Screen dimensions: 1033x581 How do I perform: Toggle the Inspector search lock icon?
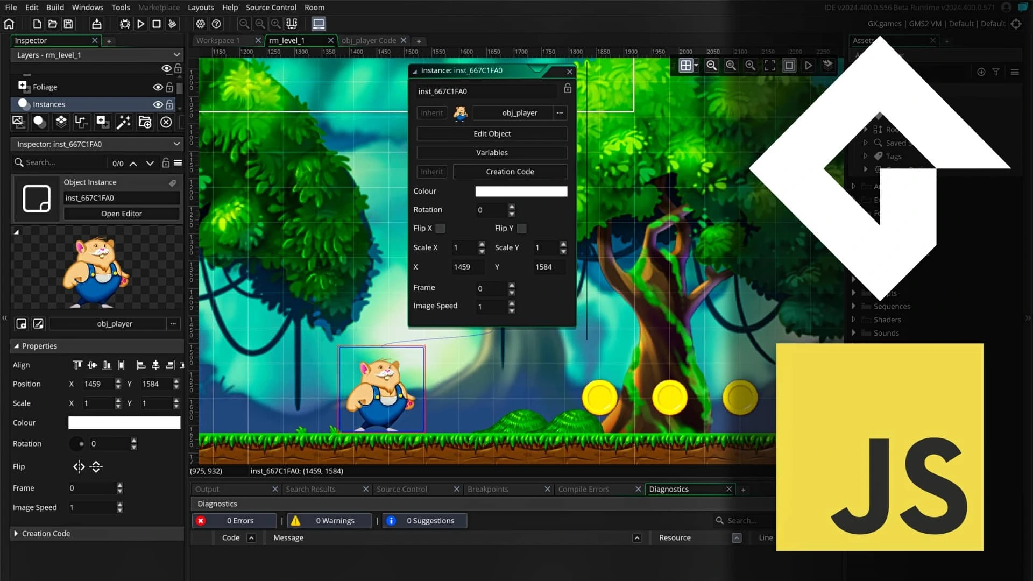(166, 162)
